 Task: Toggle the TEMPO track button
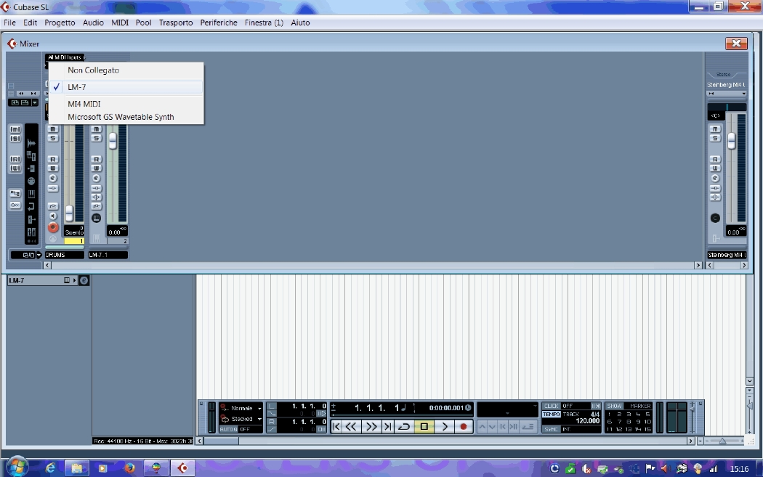(552, 415)
